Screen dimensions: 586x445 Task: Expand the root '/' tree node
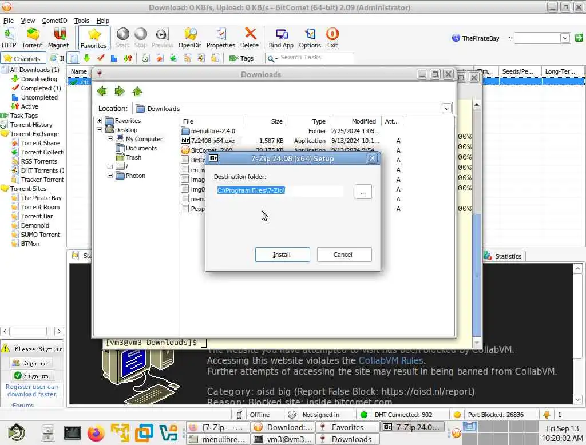[110, 166]
